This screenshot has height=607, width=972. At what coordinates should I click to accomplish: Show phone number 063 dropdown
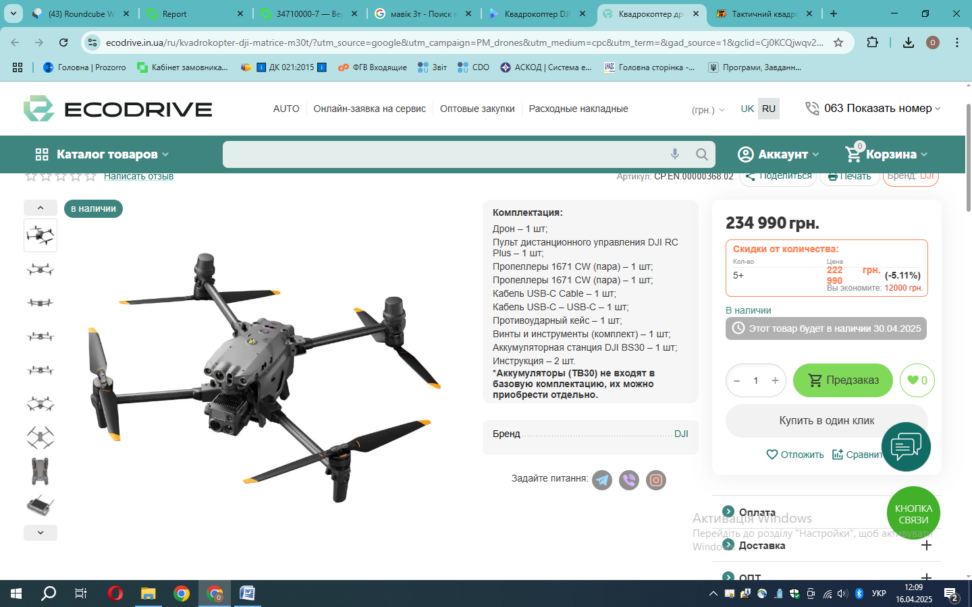point(873,108)
